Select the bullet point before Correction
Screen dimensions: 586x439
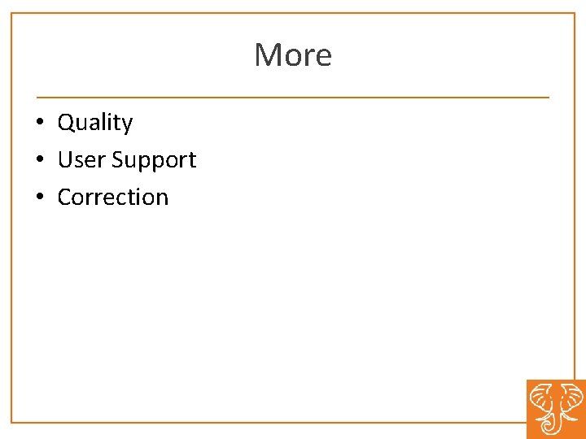click(x=41, y=197)
